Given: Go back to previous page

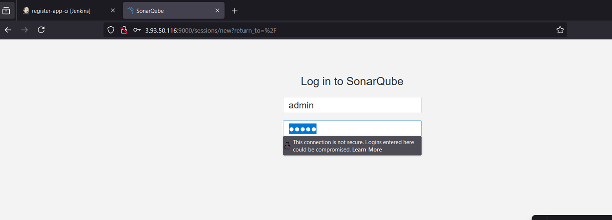Looking at the screenshot, I should (8, 30).
